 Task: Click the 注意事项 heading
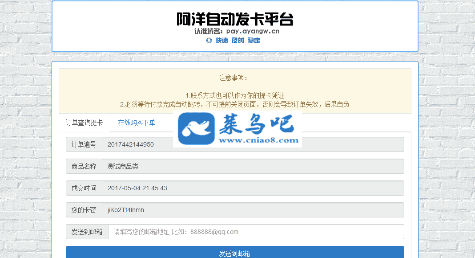coord(233,78)
